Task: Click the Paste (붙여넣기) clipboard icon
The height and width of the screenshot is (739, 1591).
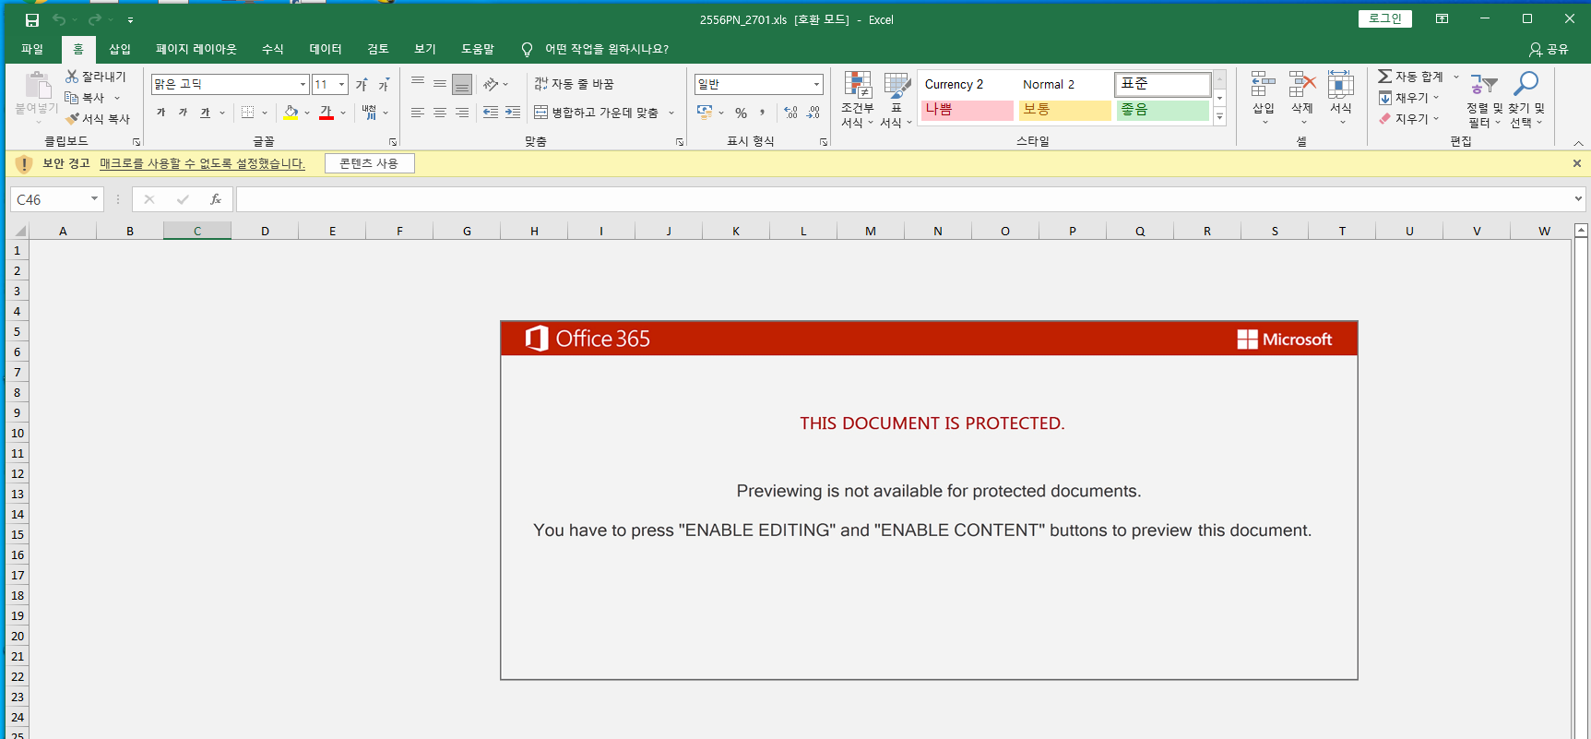Action: click(37, 85)
